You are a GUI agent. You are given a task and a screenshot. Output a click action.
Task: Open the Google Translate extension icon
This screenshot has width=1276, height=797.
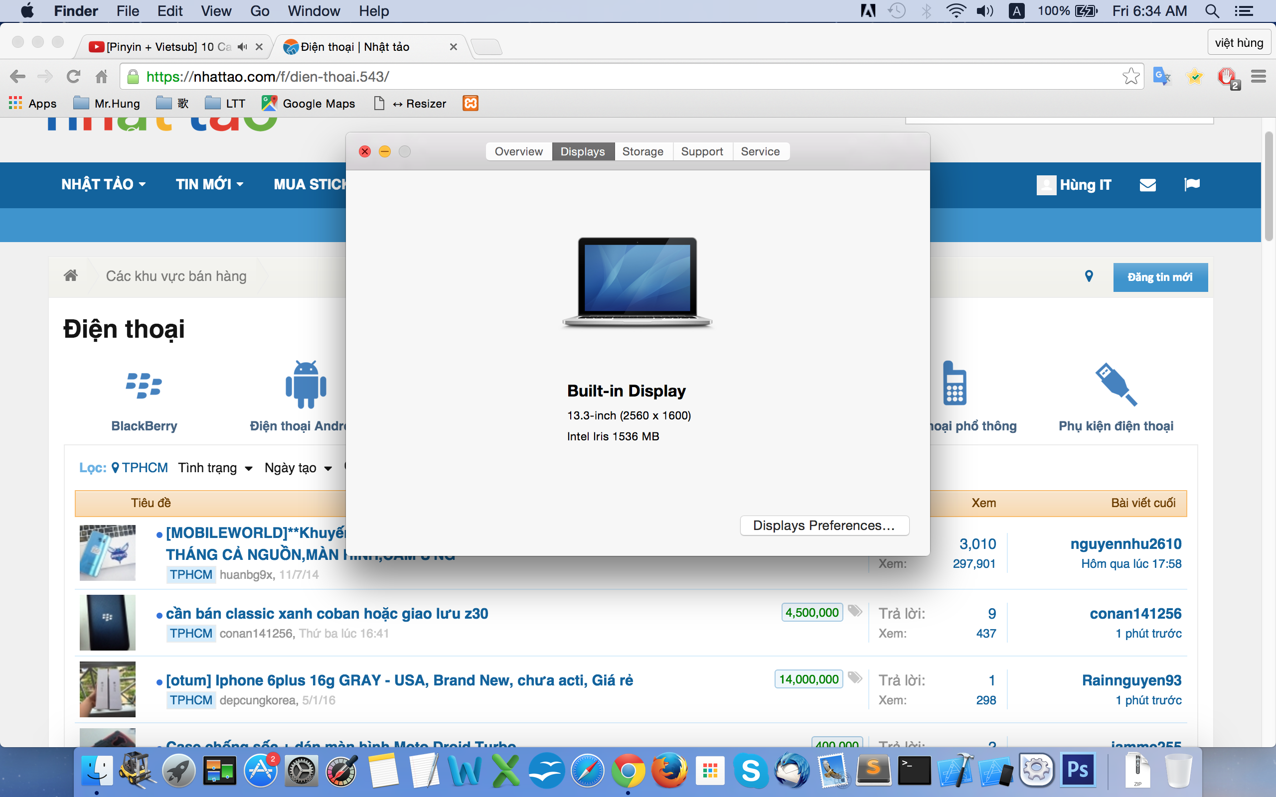[1161, 76]
